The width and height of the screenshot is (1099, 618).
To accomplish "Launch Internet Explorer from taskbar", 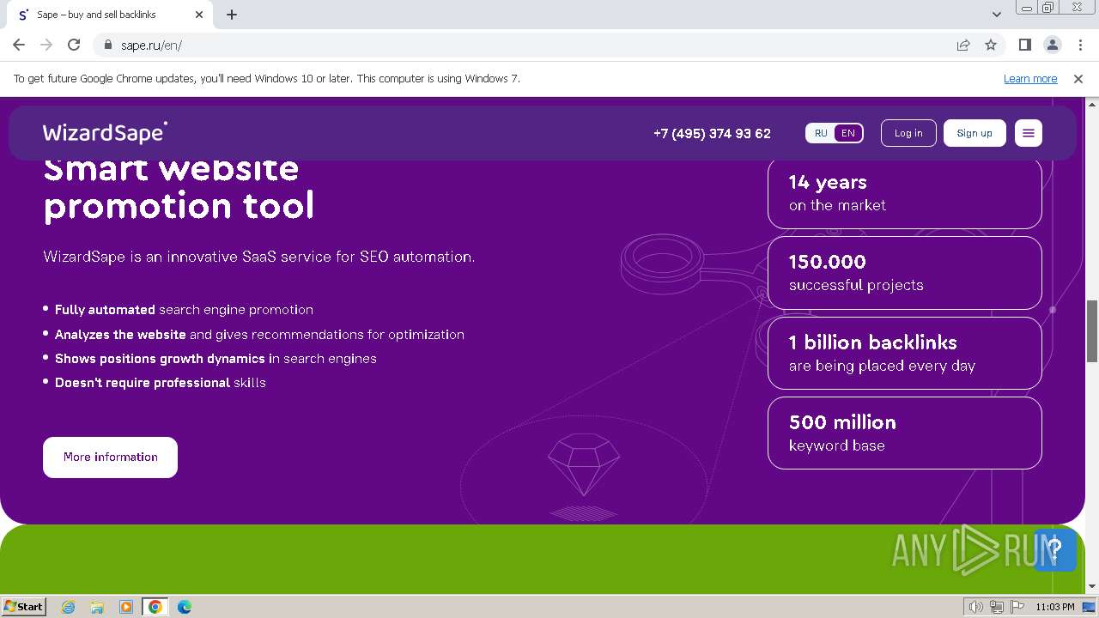I will point(69,607).
